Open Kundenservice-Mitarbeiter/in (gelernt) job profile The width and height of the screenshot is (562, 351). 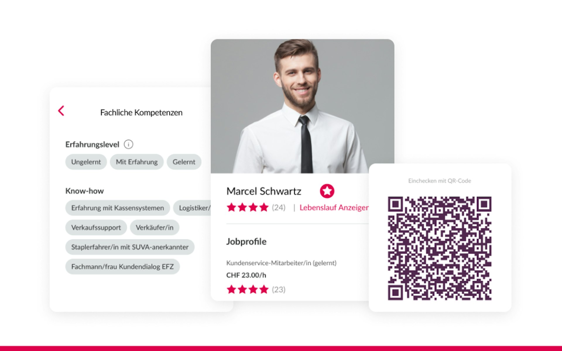(x=281, y=263)
